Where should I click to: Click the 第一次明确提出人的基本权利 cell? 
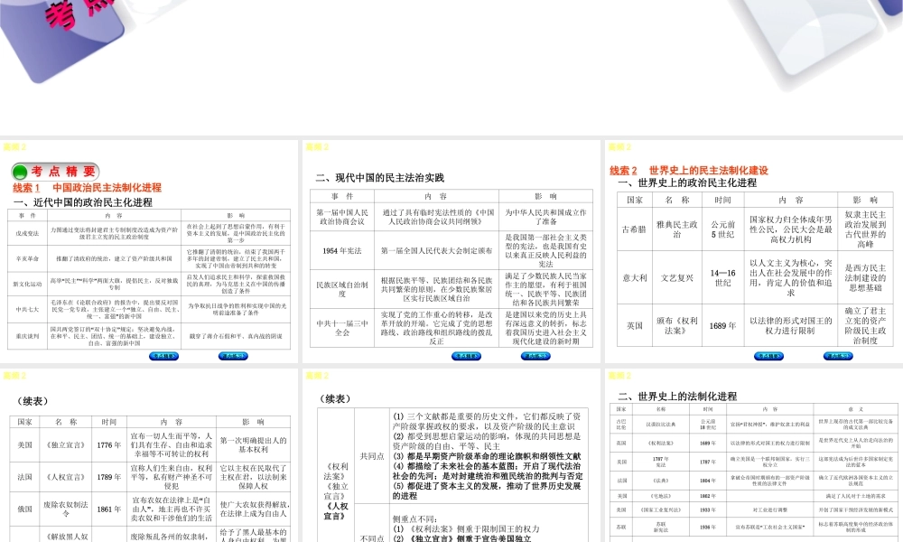(254, 444)
